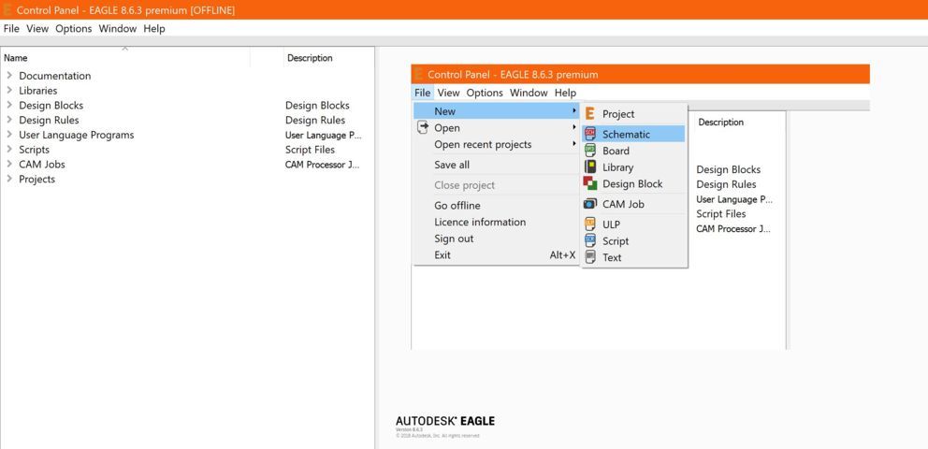The image size is (928, 449).
Task: Select Schematic label in New submenu
Action: [x=626, y=134]
